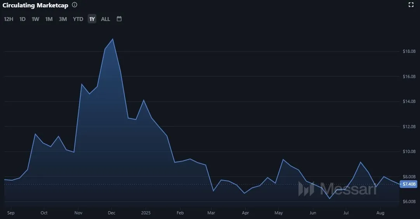This screenshot has height=219, width=420.
Task: Choose the 1M time range
Action: 49,19
